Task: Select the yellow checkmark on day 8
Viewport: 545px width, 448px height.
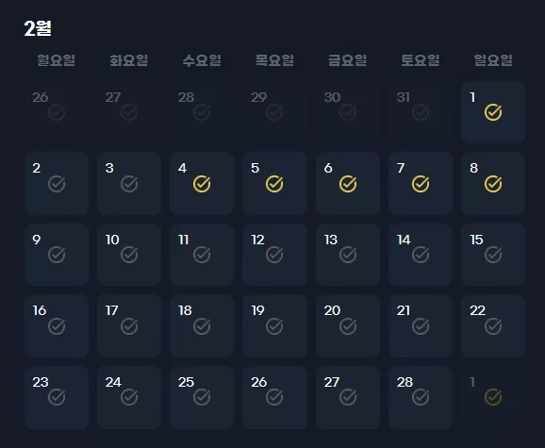Action: [493, 184]
